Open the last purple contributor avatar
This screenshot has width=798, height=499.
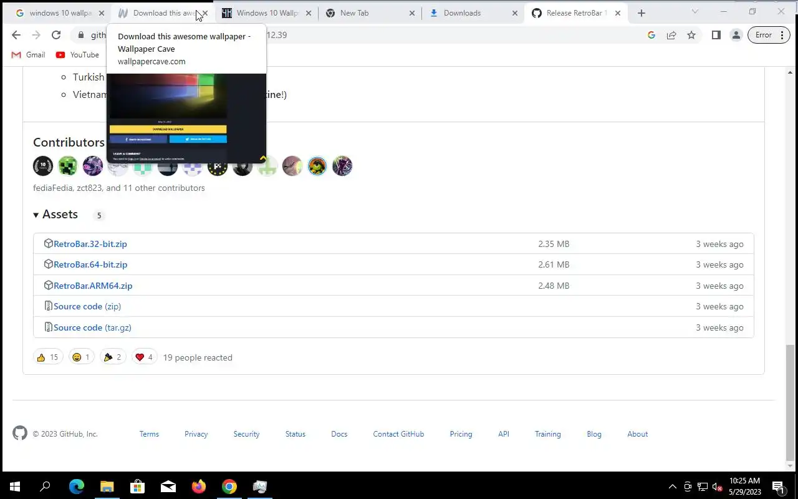point(342,166)
